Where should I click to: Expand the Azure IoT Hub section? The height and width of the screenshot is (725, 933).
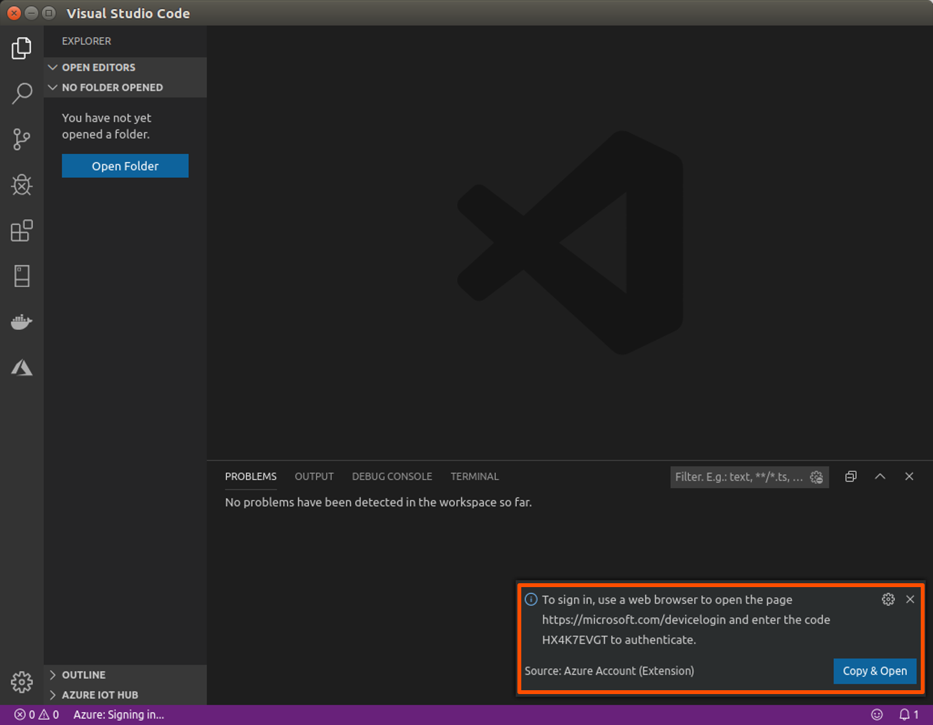point(125,695)
